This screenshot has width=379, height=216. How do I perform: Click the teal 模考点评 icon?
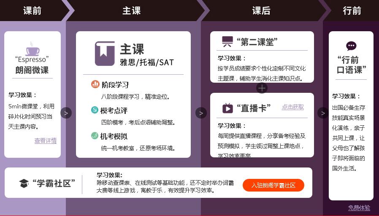(95, 110)
